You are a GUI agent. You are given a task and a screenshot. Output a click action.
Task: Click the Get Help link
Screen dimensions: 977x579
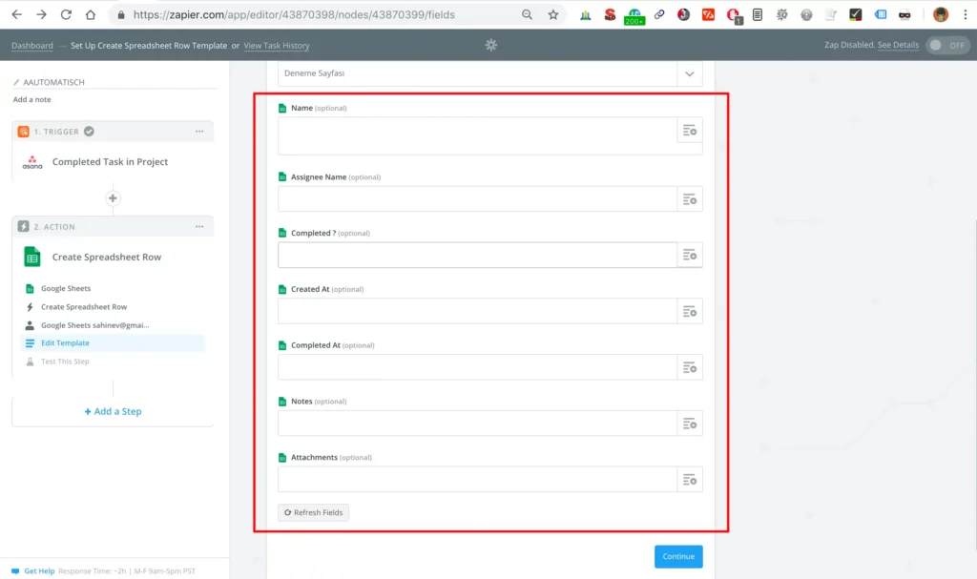pos(38,571)
